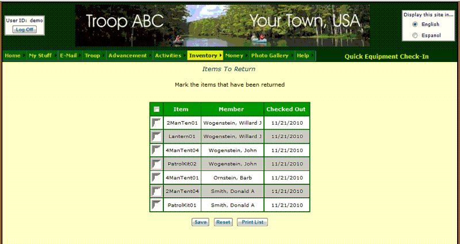Viewport: 460px width, 244px height.
Task: Click the 4ManTent01 item cell
Action: pos(182,177)
